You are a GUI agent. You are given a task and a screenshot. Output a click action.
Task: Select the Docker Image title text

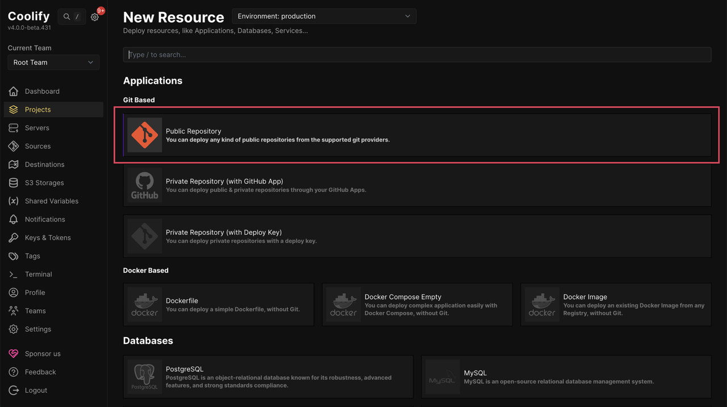point(585,297)
